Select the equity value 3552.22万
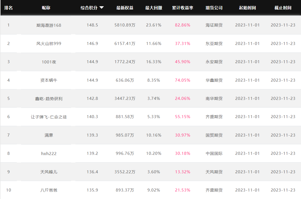 point(125,172)
